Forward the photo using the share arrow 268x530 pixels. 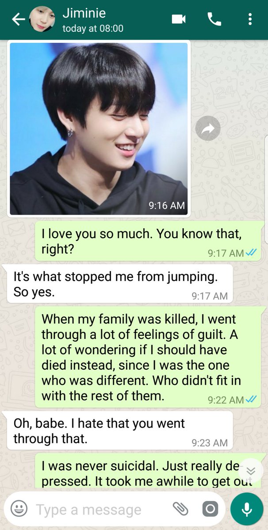[x=208, y=129]
